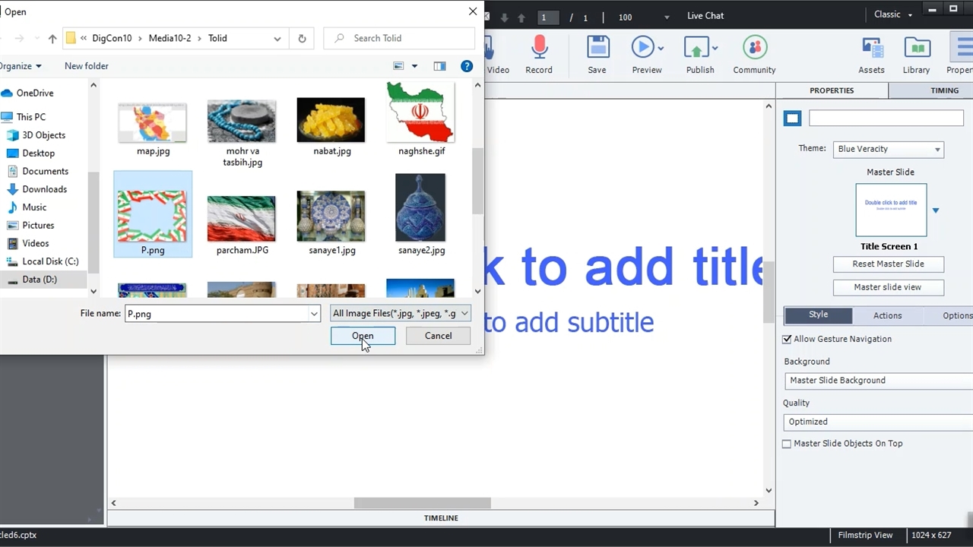The width and height of the screenshot is (973, 547).
Task: Click the Record microphone icon
Action: (539, 49)
